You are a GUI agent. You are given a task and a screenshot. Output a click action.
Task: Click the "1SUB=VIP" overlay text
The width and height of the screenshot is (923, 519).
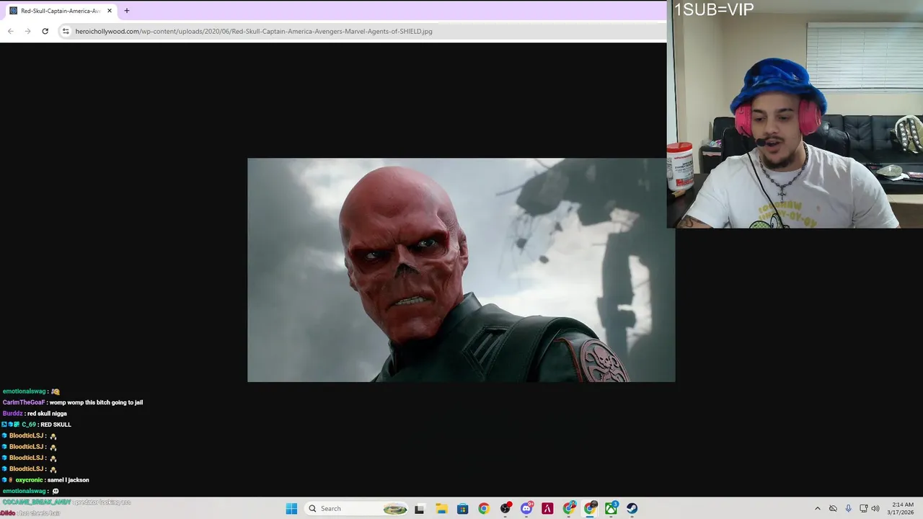tap(714, 9)
